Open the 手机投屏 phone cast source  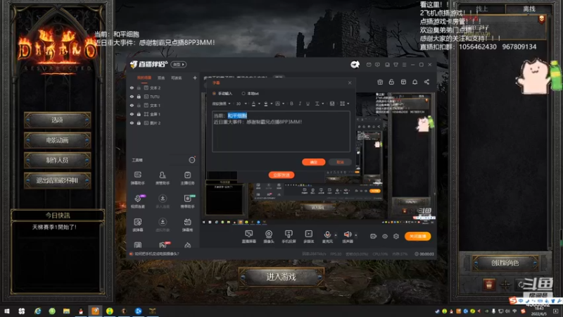tap(289, 237)
